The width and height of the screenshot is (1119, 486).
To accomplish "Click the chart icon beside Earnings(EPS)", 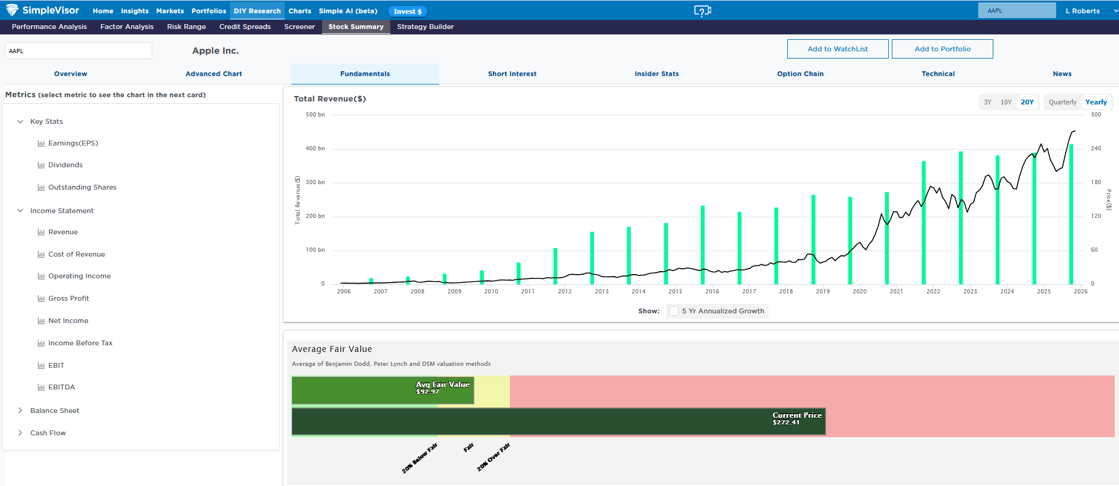I will tap(41, 144).
